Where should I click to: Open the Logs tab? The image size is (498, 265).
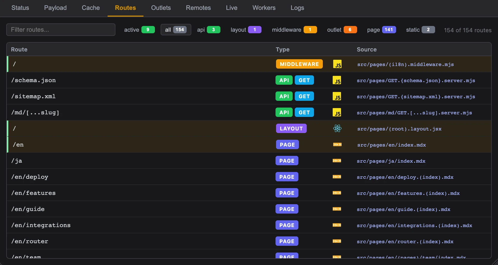[x=297, y=8]
